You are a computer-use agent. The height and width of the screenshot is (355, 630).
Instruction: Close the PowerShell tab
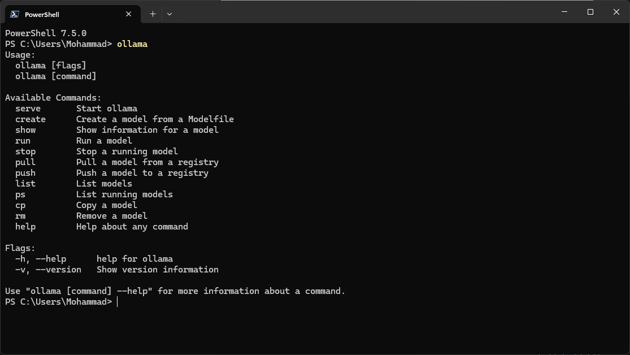tap(129, 14)
